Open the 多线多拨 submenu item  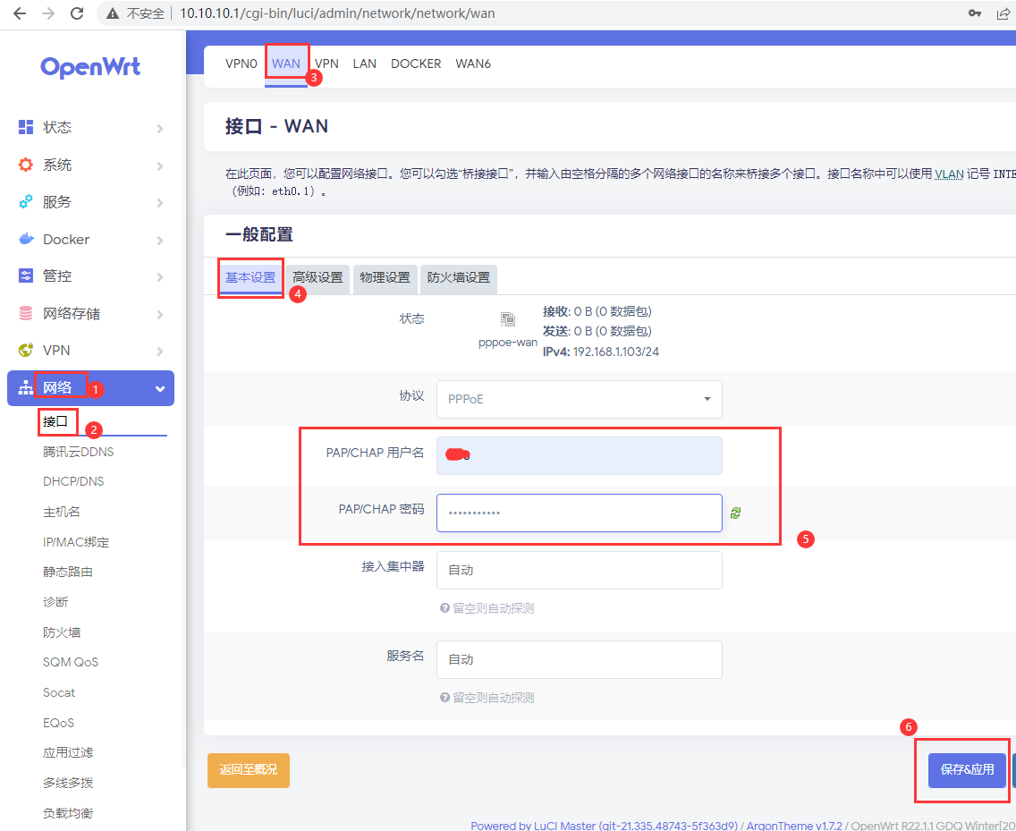(68, 783)
